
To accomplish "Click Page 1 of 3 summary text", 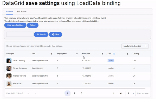I will point(15,93).
